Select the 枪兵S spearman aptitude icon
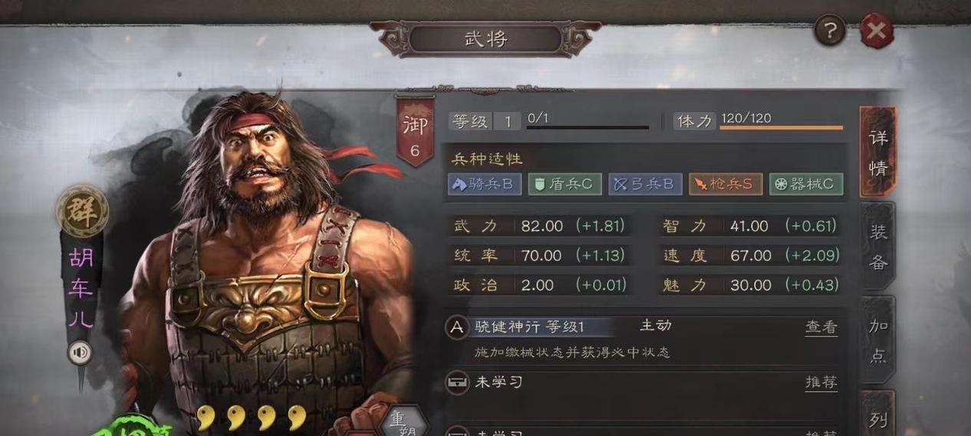 coord(725,184)
